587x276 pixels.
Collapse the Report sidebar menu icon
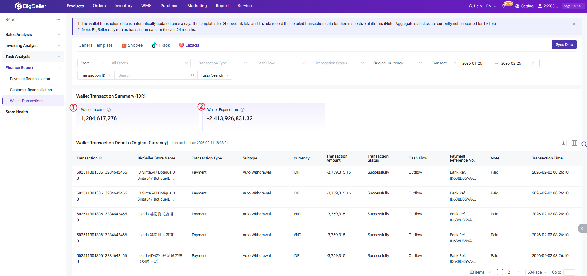tap(58, 20)
